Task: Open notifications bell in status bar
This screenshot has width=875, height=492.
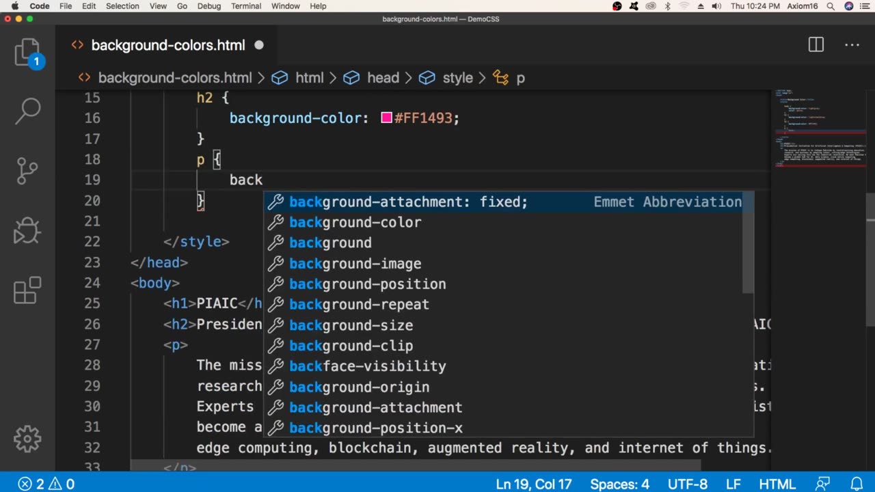Action: 855,484
